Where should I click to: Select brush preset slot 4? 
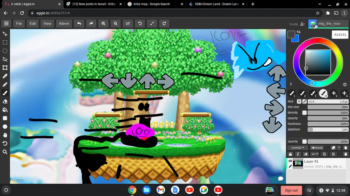tap(323, 93)
